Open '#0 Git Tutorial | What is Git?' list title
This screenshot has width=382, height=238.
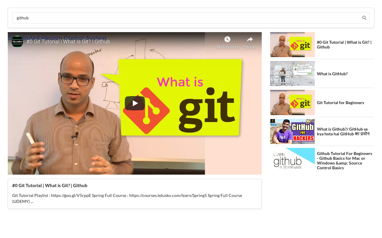click(x=344, y=45)
